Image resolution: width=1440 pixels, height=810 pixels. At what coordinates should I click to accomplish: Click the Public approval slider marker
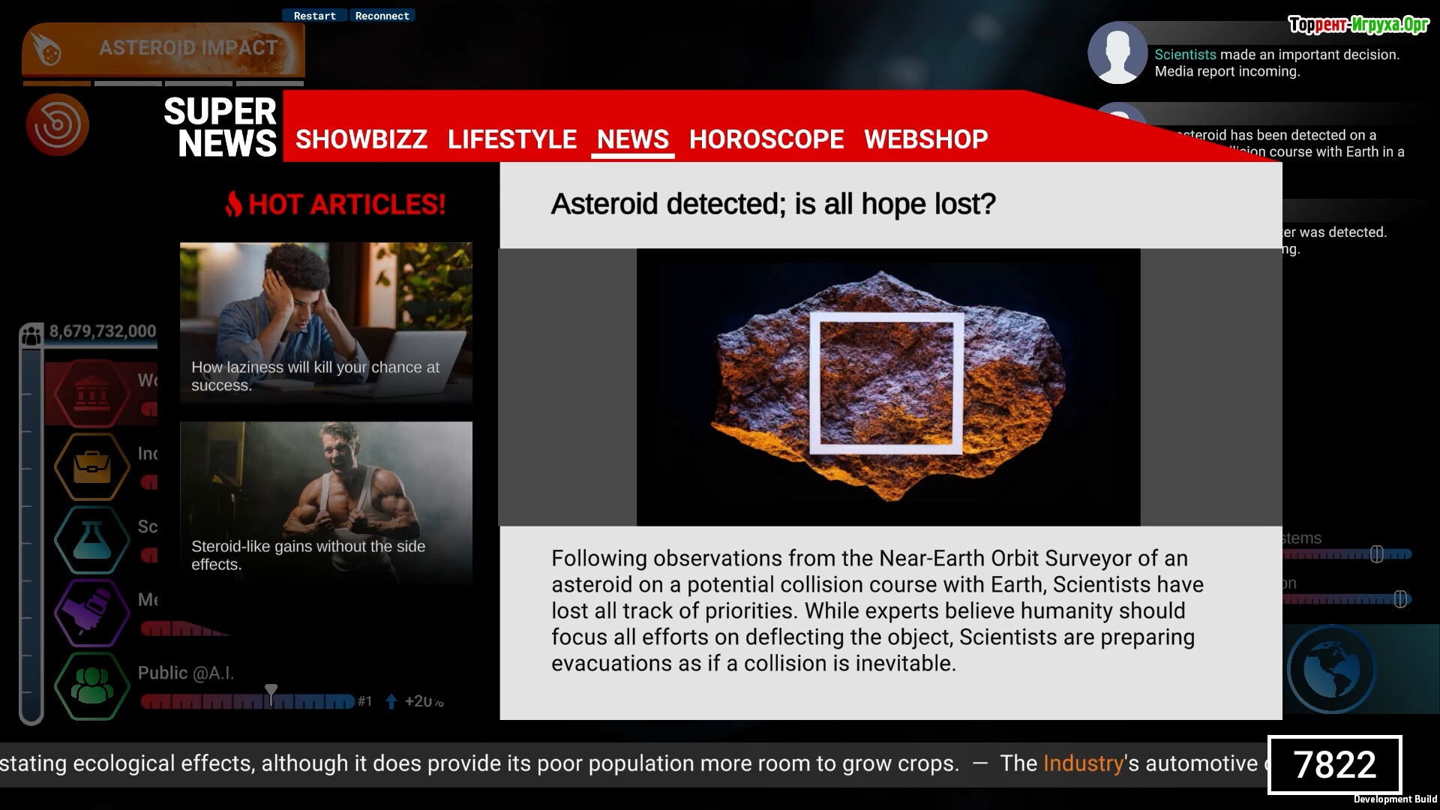[x=271, y=694]
